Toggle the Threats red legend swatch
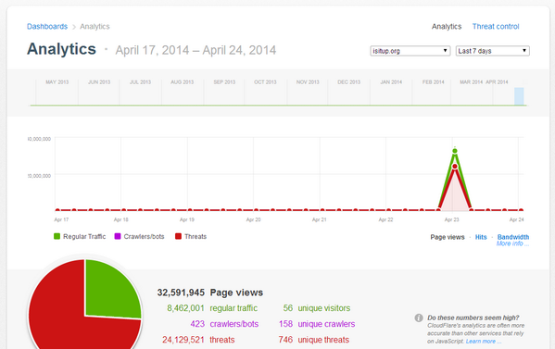Image resolution: width=555 pixels, height=349 pixels. pyautogui.click(x=178, y=236)
